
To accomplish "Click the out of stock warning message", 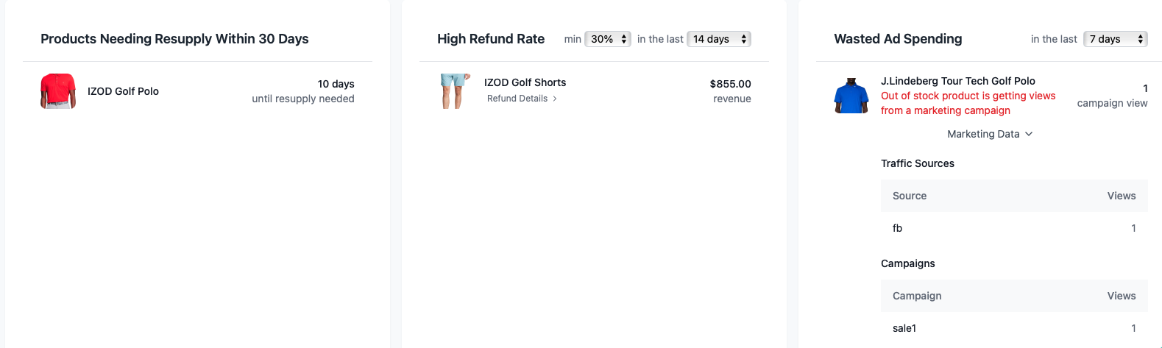I will pyautogui.click(x=968, y=103).
